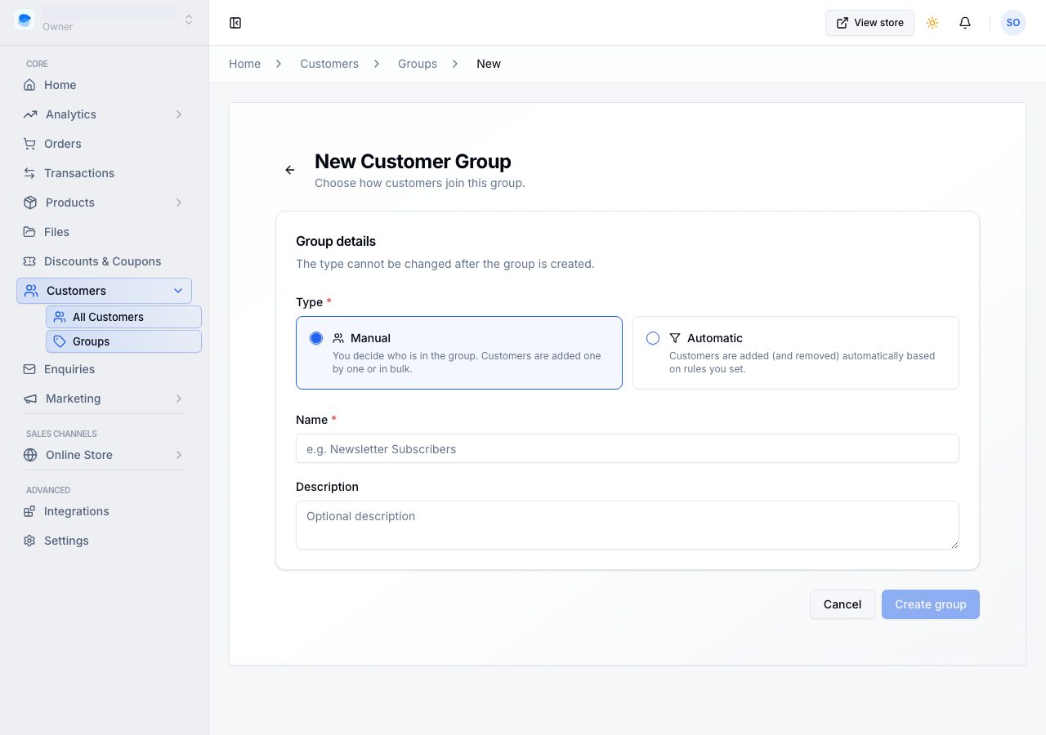Click the 'New Customer Group' heading
The height and width of the screenshot is (735, 1046).
click(413, 162)
